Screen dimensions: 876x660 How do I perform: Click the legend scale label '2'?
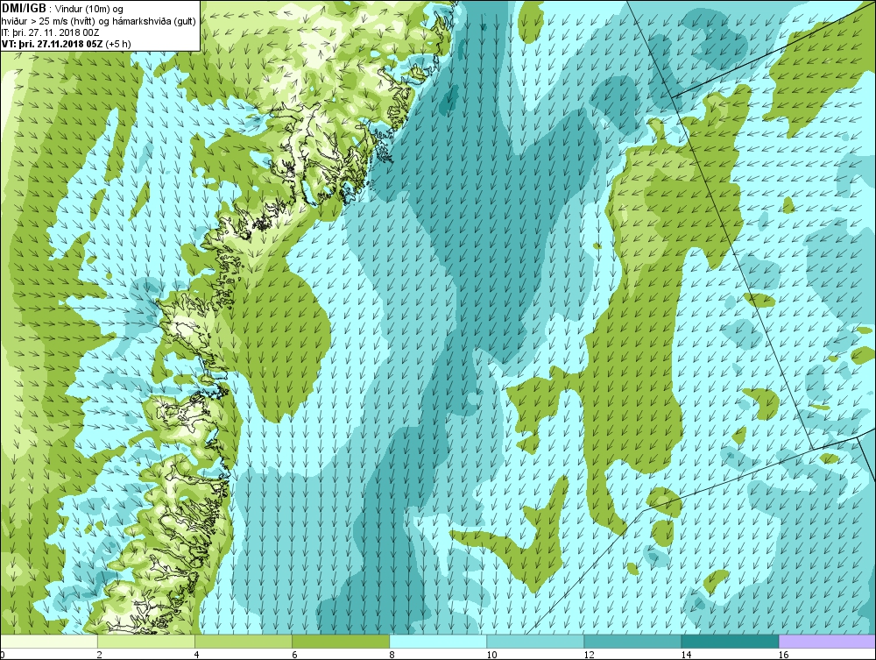click(x=100, y=655)
